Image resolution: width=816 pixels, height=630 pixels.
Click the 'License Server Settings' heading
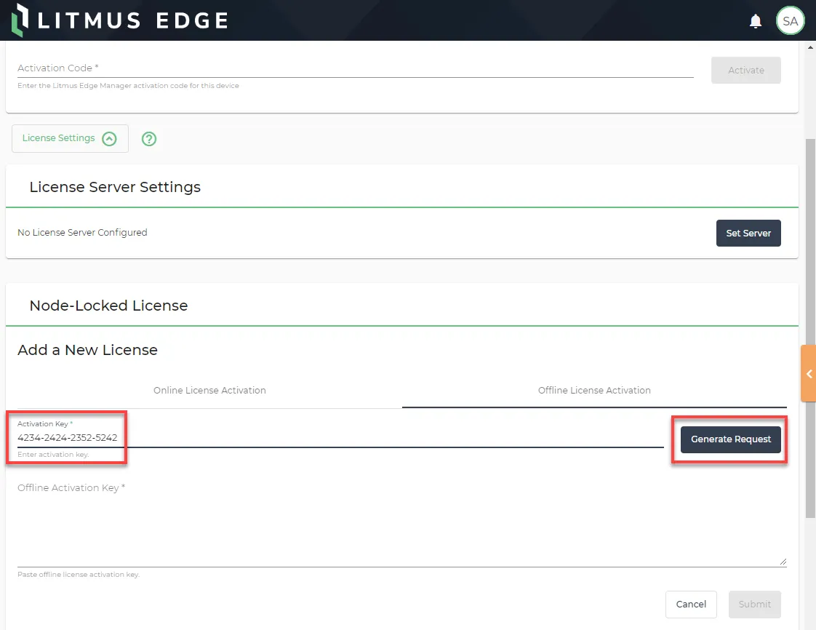click(115, 187)
